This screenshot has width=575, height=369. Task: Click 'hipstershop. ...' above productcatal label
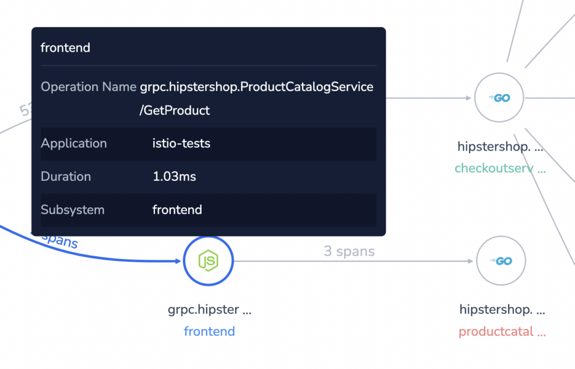[x=502, y=310]
